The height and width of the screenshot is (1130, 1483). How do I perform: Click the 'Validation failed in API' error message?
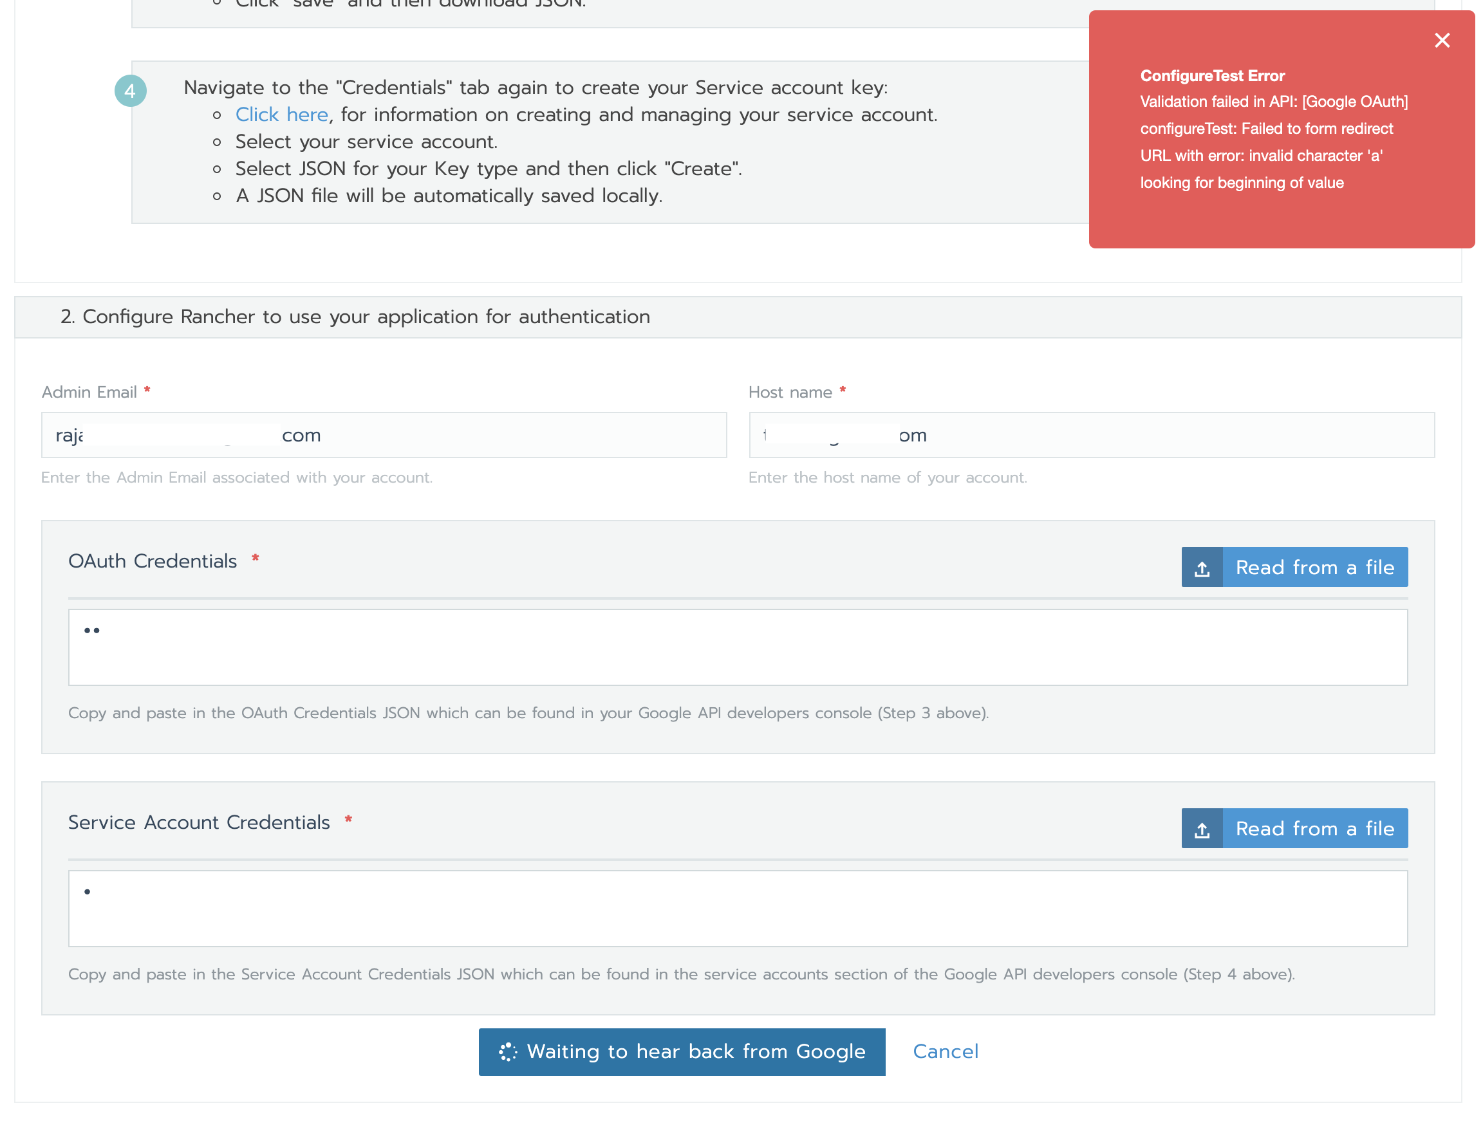pos(1274,142)
